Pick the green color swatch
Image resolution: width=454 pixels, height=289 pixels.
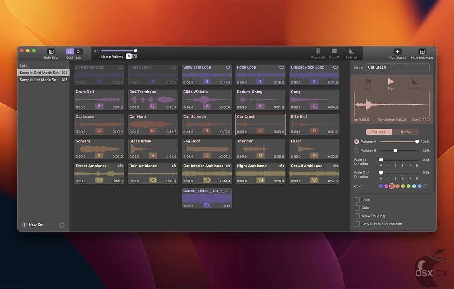(x=409, y=186)
